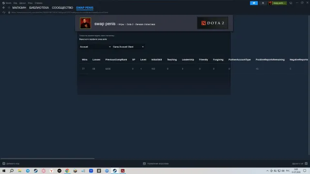
Task: Click the Wins column header
Action: (85, 59)
